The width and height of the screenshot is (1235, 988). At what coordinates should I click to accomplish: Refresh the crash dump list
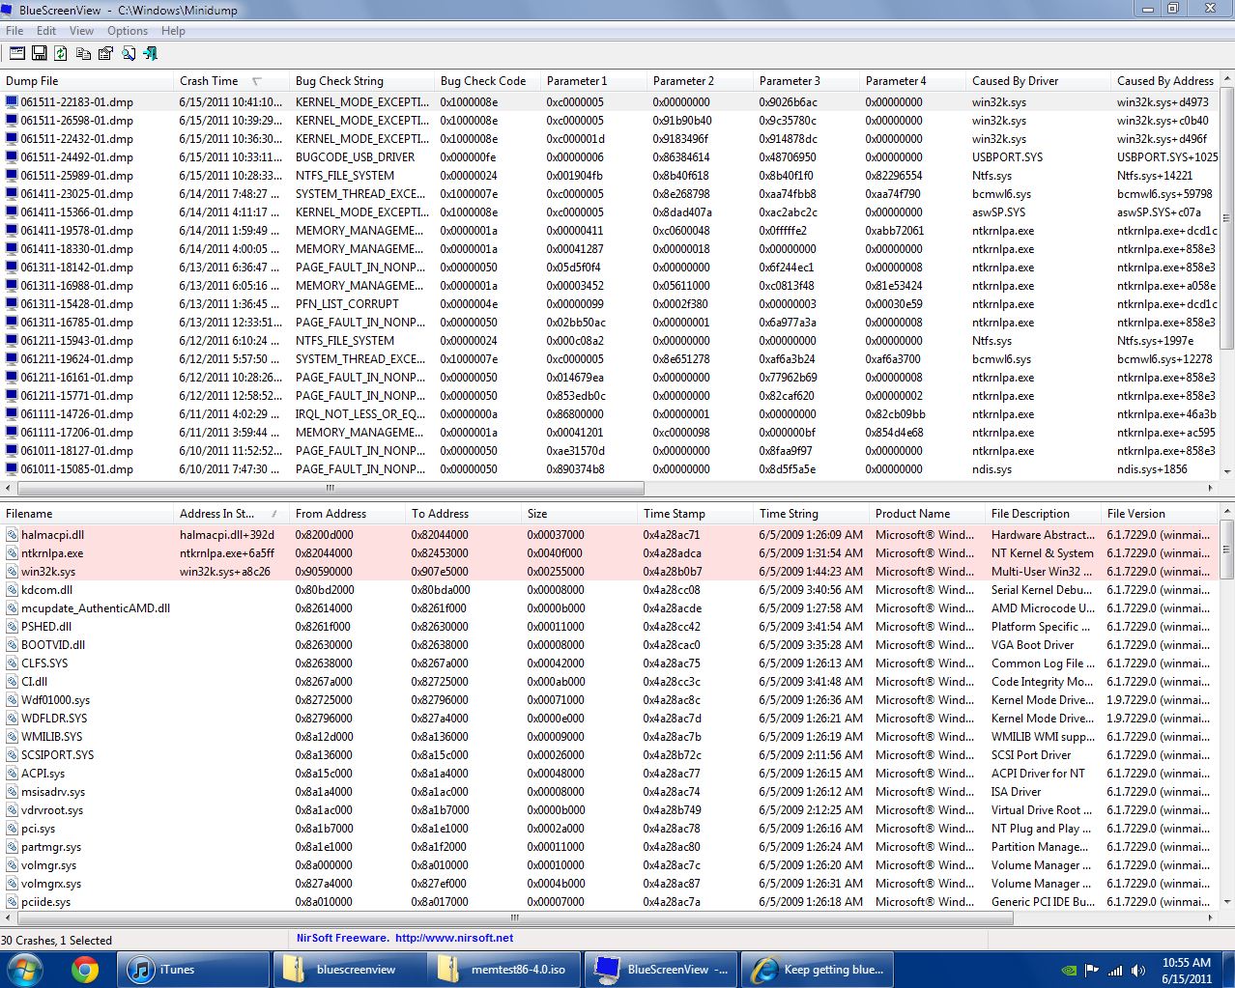point(61,53)
